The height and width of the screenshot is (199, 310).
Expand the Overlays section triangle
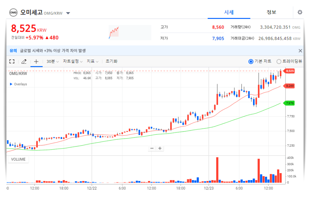11,84
